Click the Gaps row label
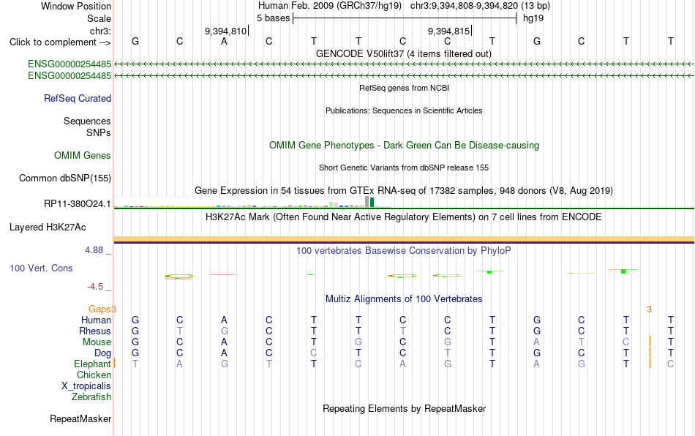The height and width of the screenshot is (436, 695). pyautogui.click(x=99, y=309)
